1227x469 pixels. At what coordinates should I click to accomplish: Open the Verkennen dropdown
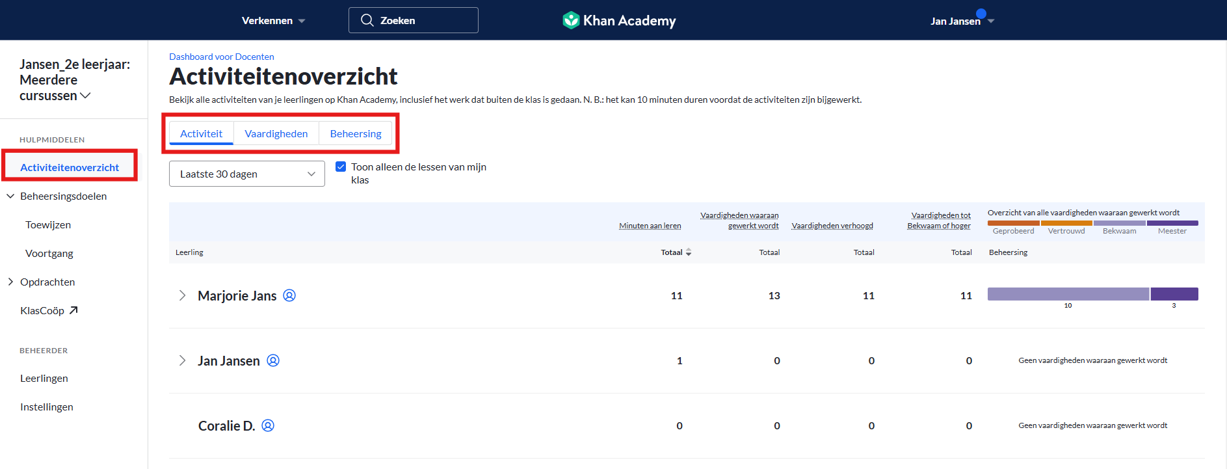click(x=273, y=21)
